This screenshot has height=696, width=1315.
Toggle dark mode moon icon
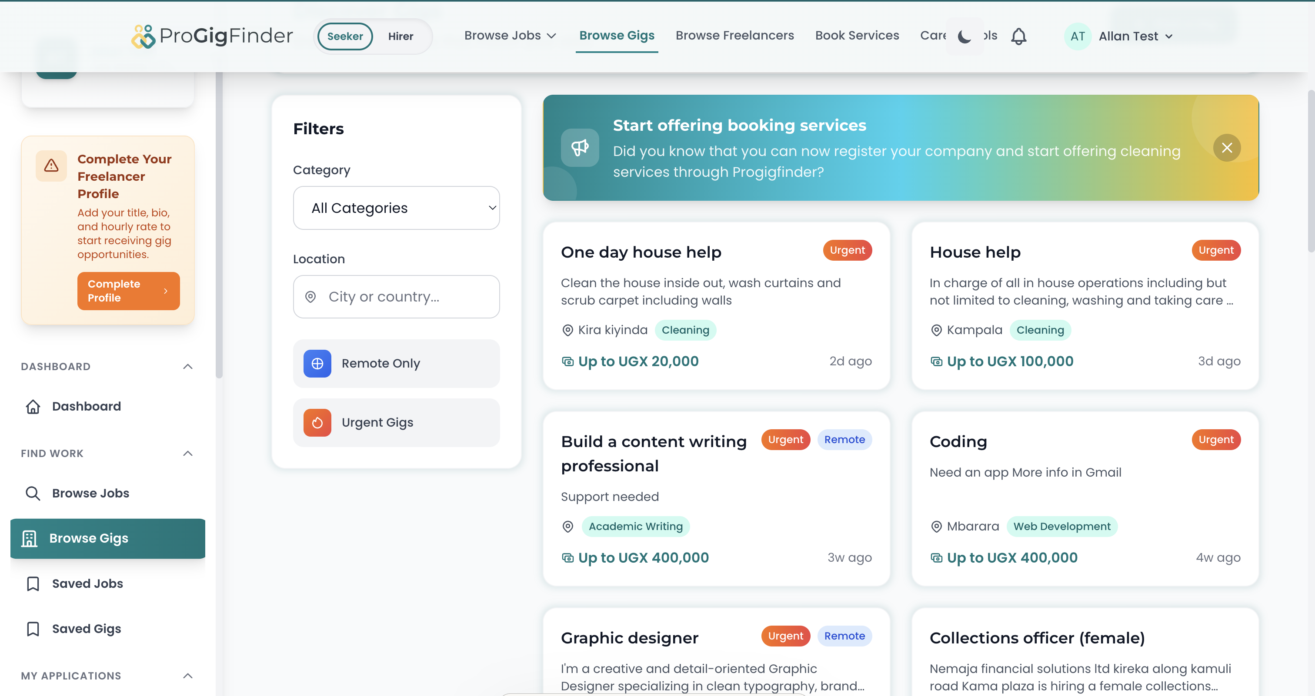(x=965, y=36)
